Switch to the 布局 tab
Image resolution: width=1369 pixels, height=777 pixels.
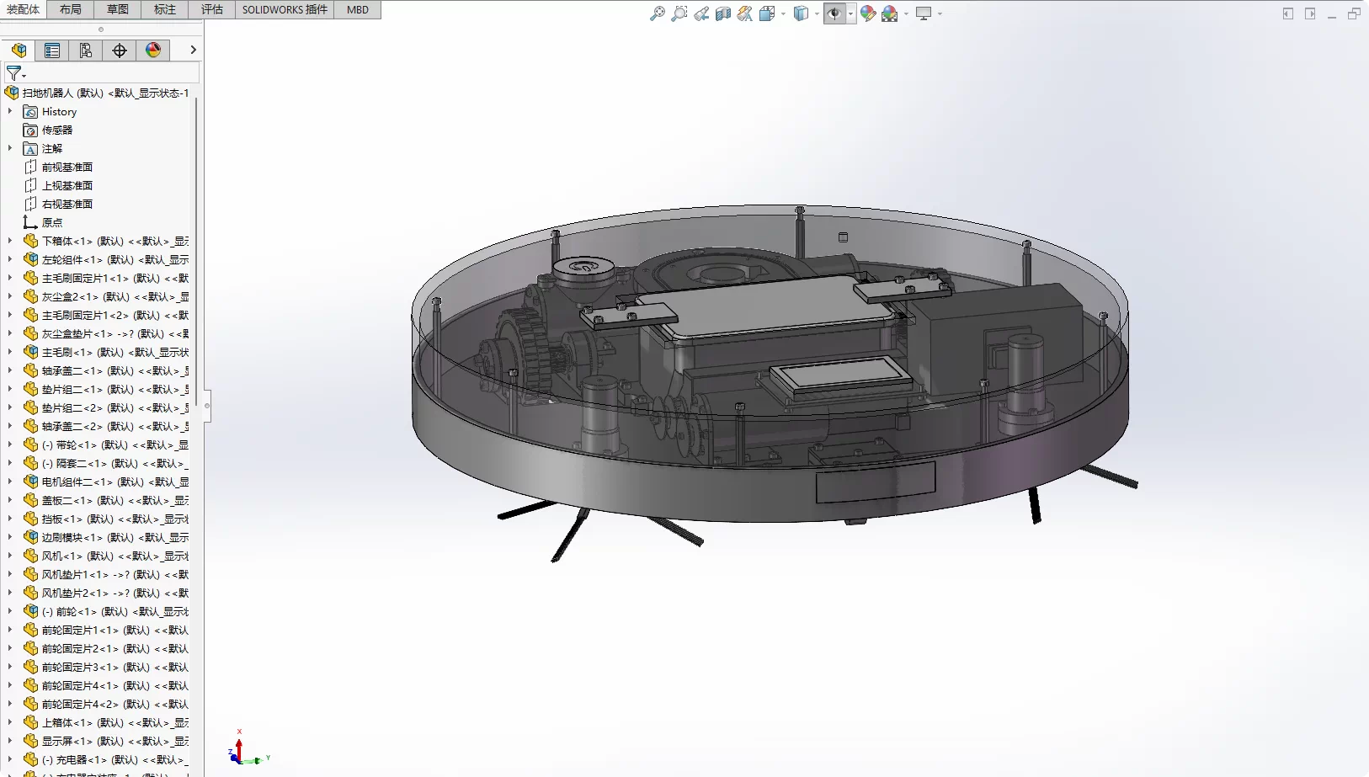(x=71, y=9)
